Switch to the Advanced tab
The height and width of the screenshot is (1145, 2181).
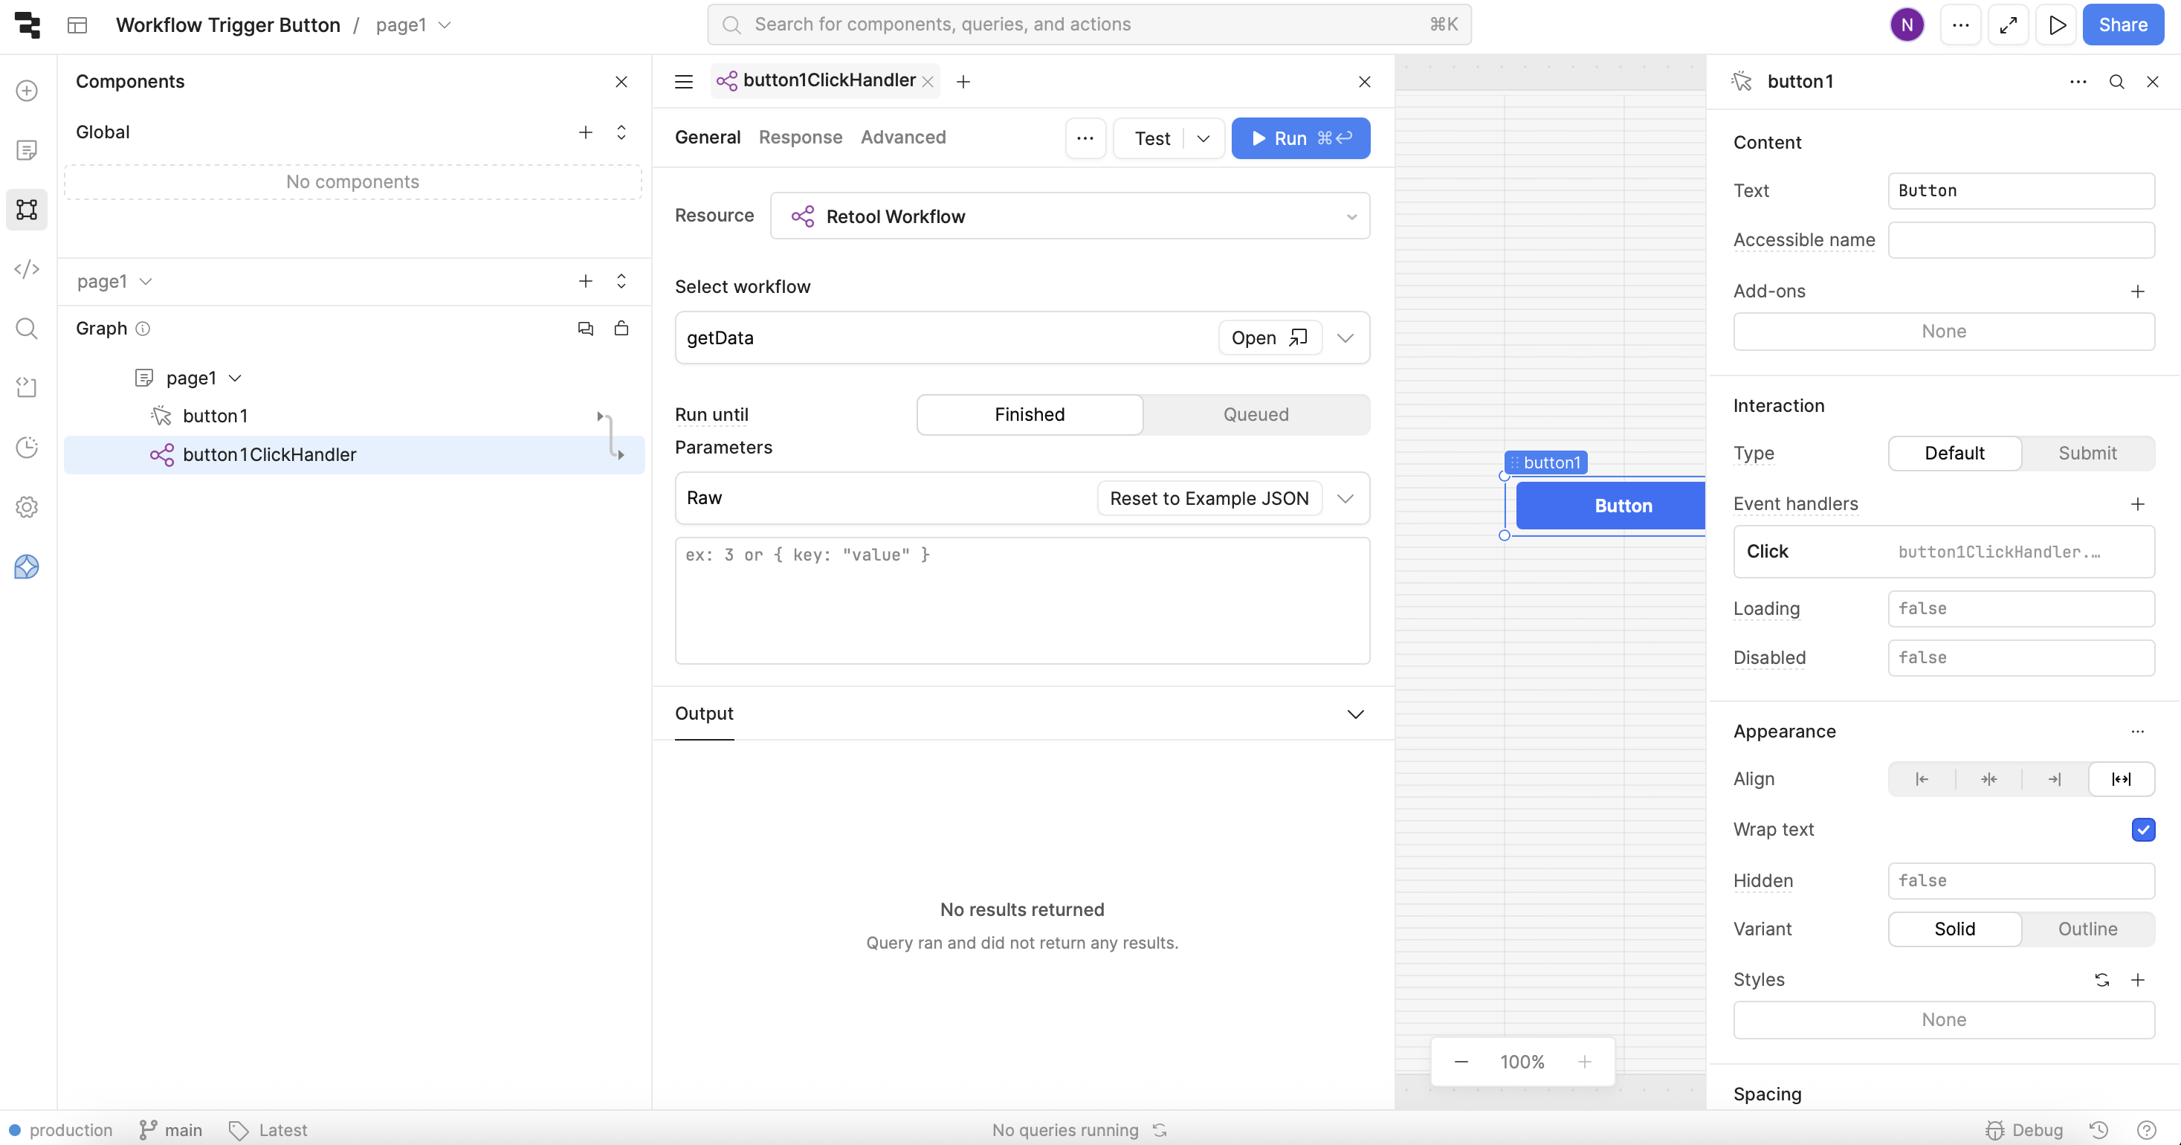902,138
